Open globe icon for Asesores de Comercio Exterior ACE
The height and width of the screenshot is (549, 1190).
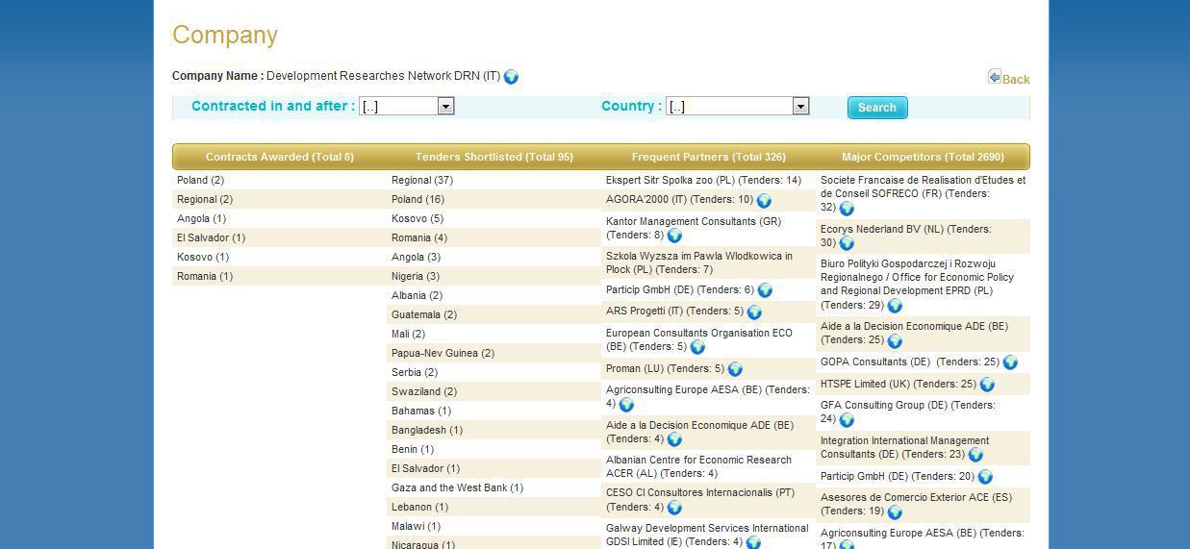[895, 512]
